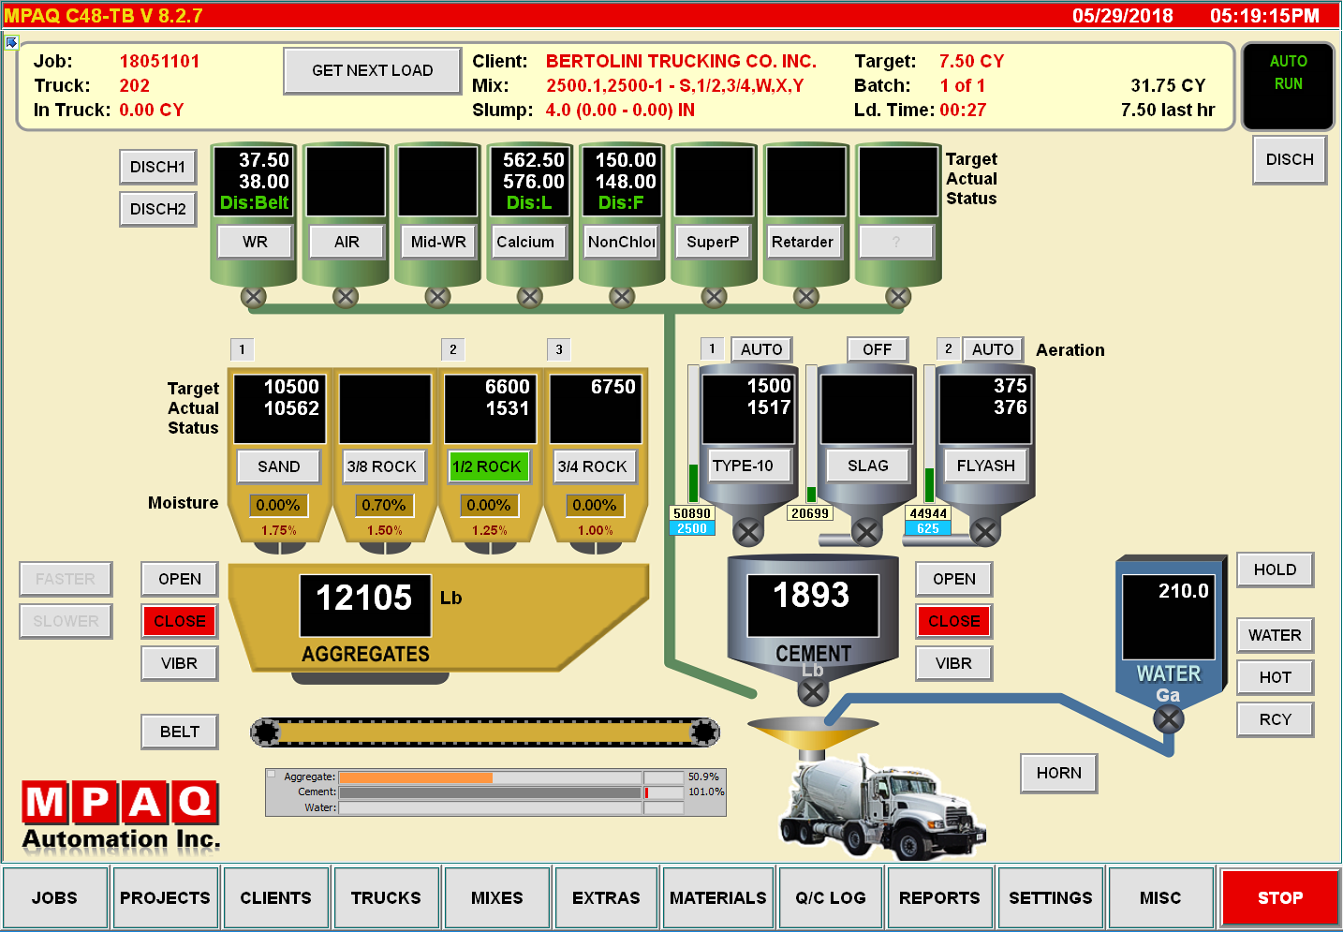The image size is (1343, 932).
Task: Click cement scale OPEN button
Action: [954, 579]
